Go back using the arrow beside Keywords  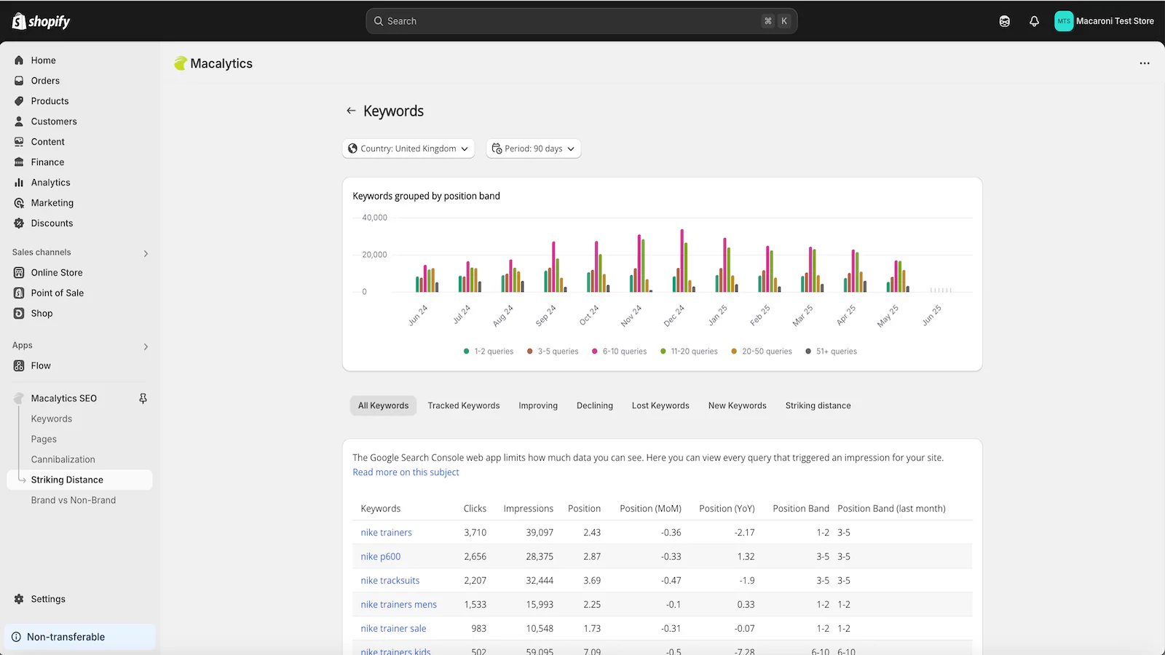point(351,111)
